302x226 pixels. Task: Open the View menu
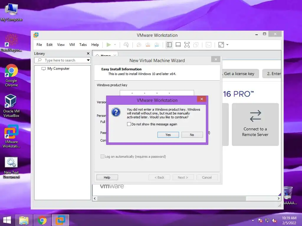coord(61,45)
